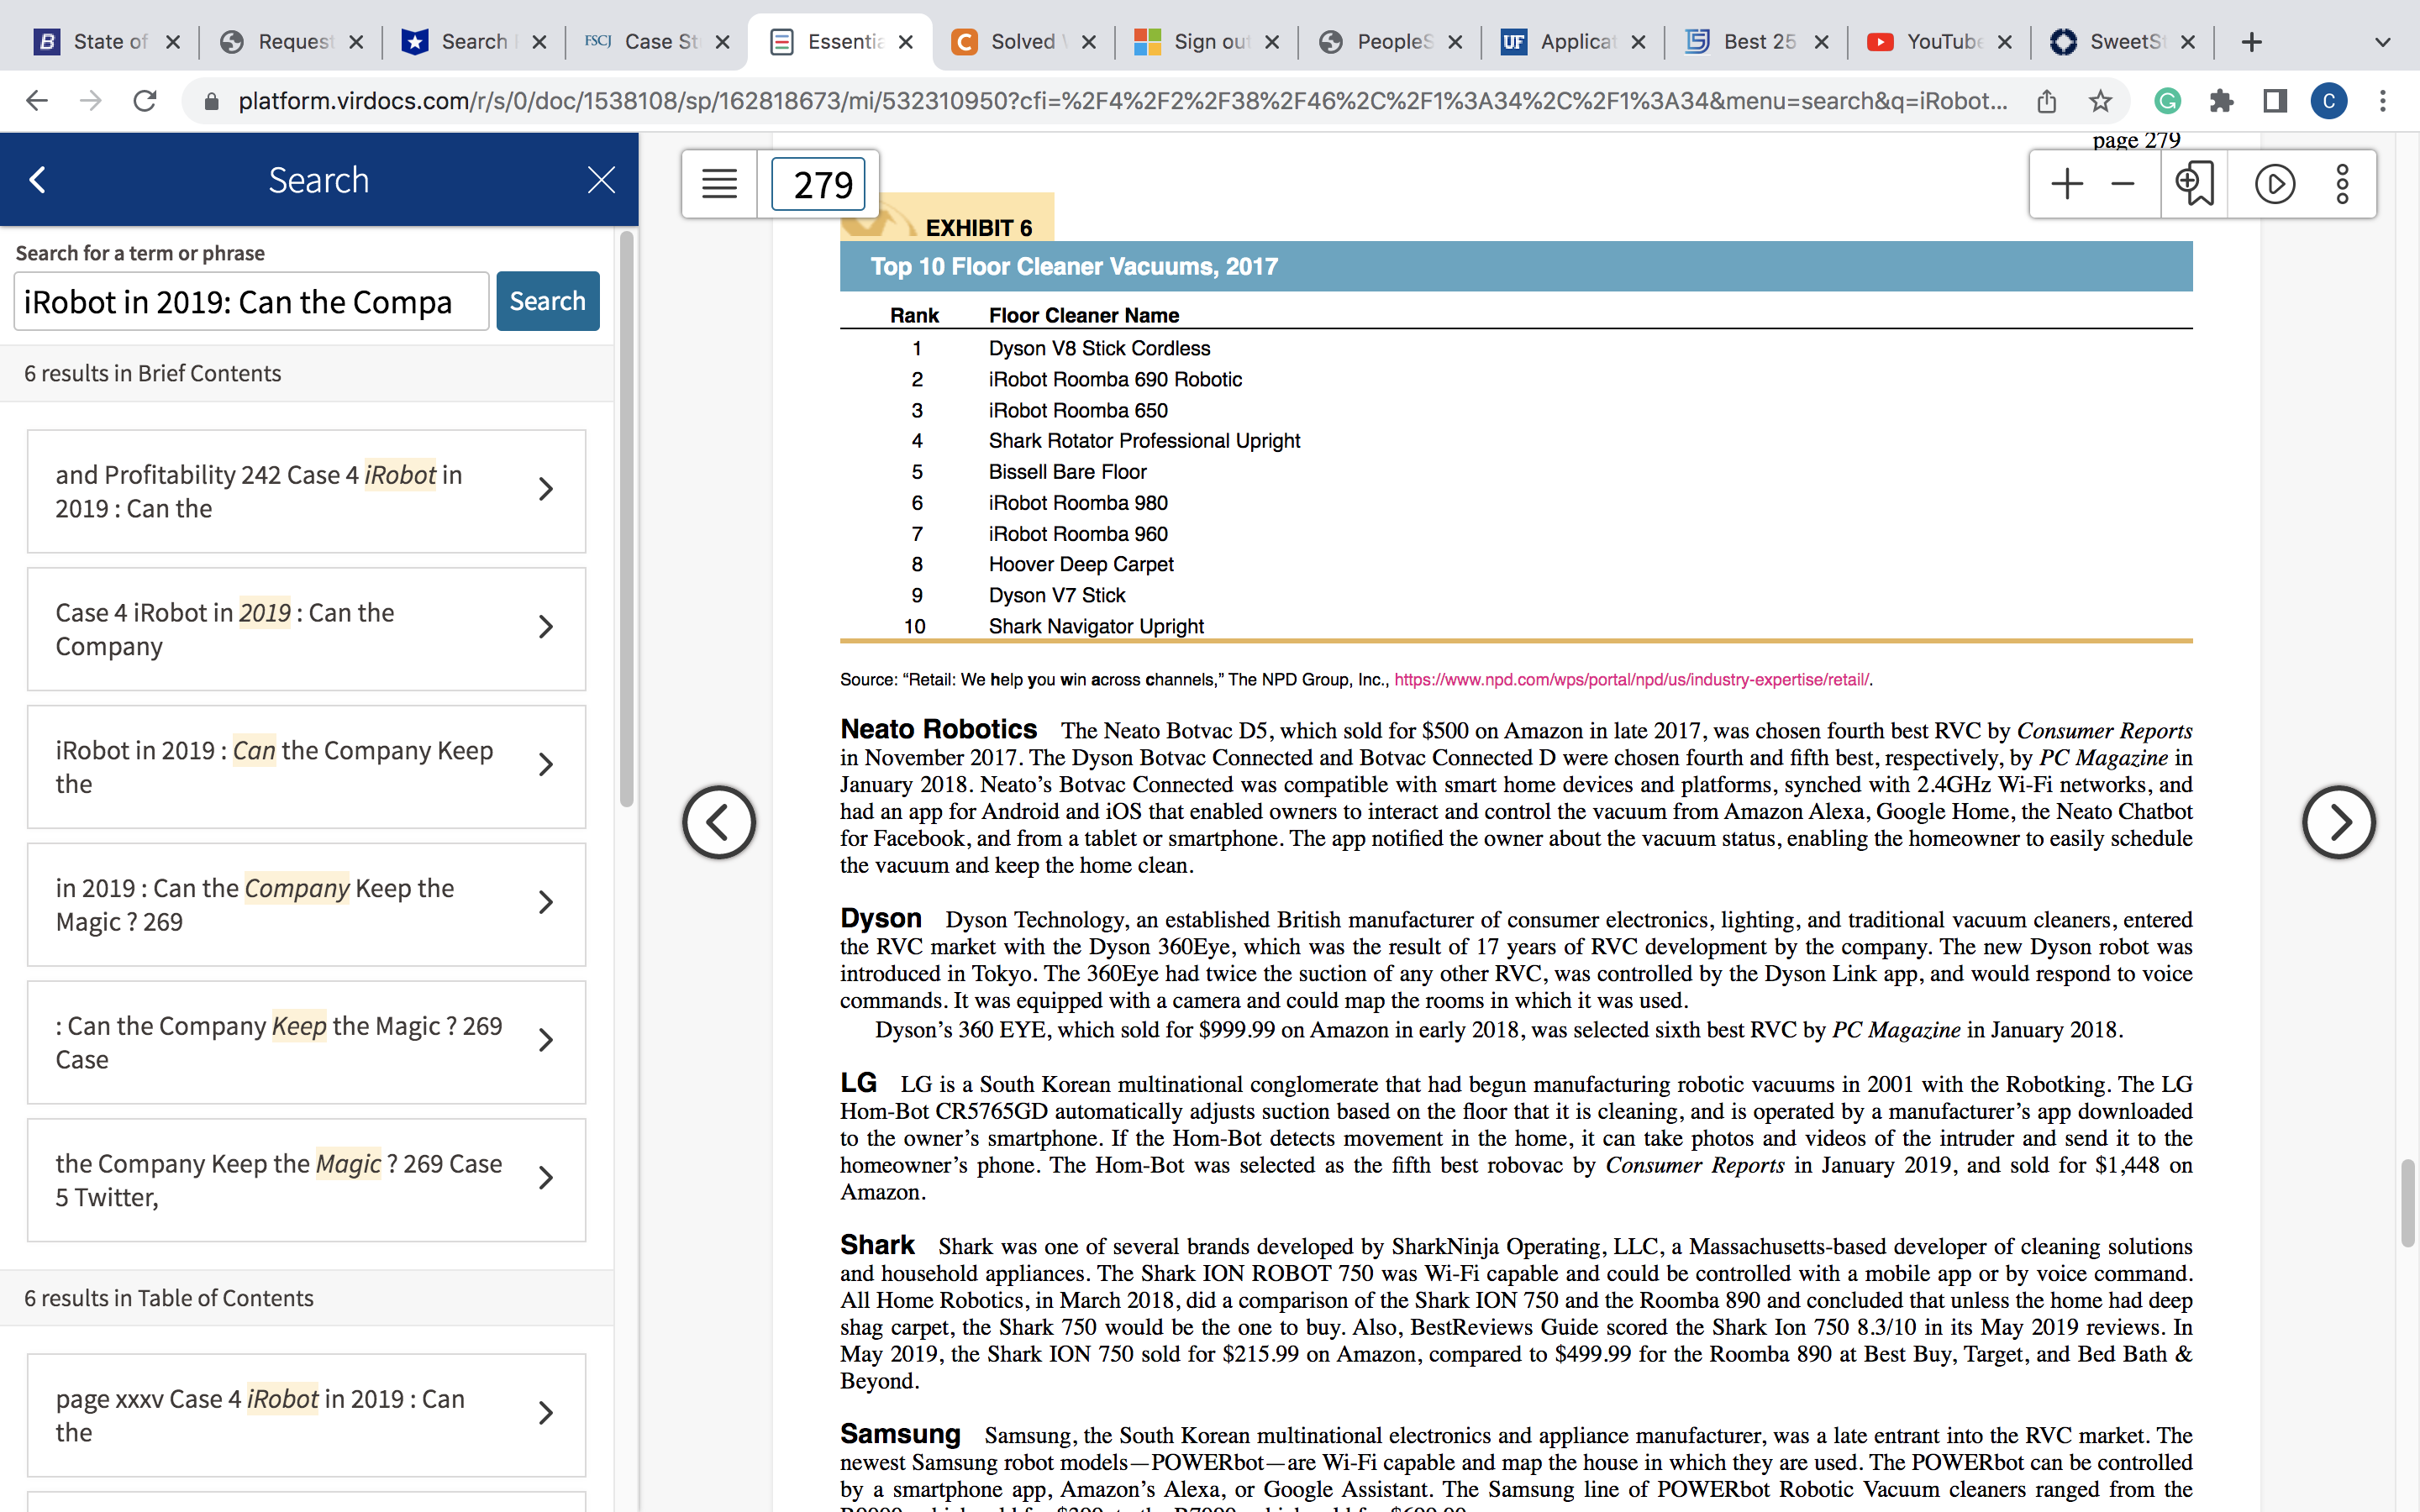The height and width of the screenshot is (1512, 2420).
Task: Click the document page scrollbar thumb
Action: click(2408, 1203)
